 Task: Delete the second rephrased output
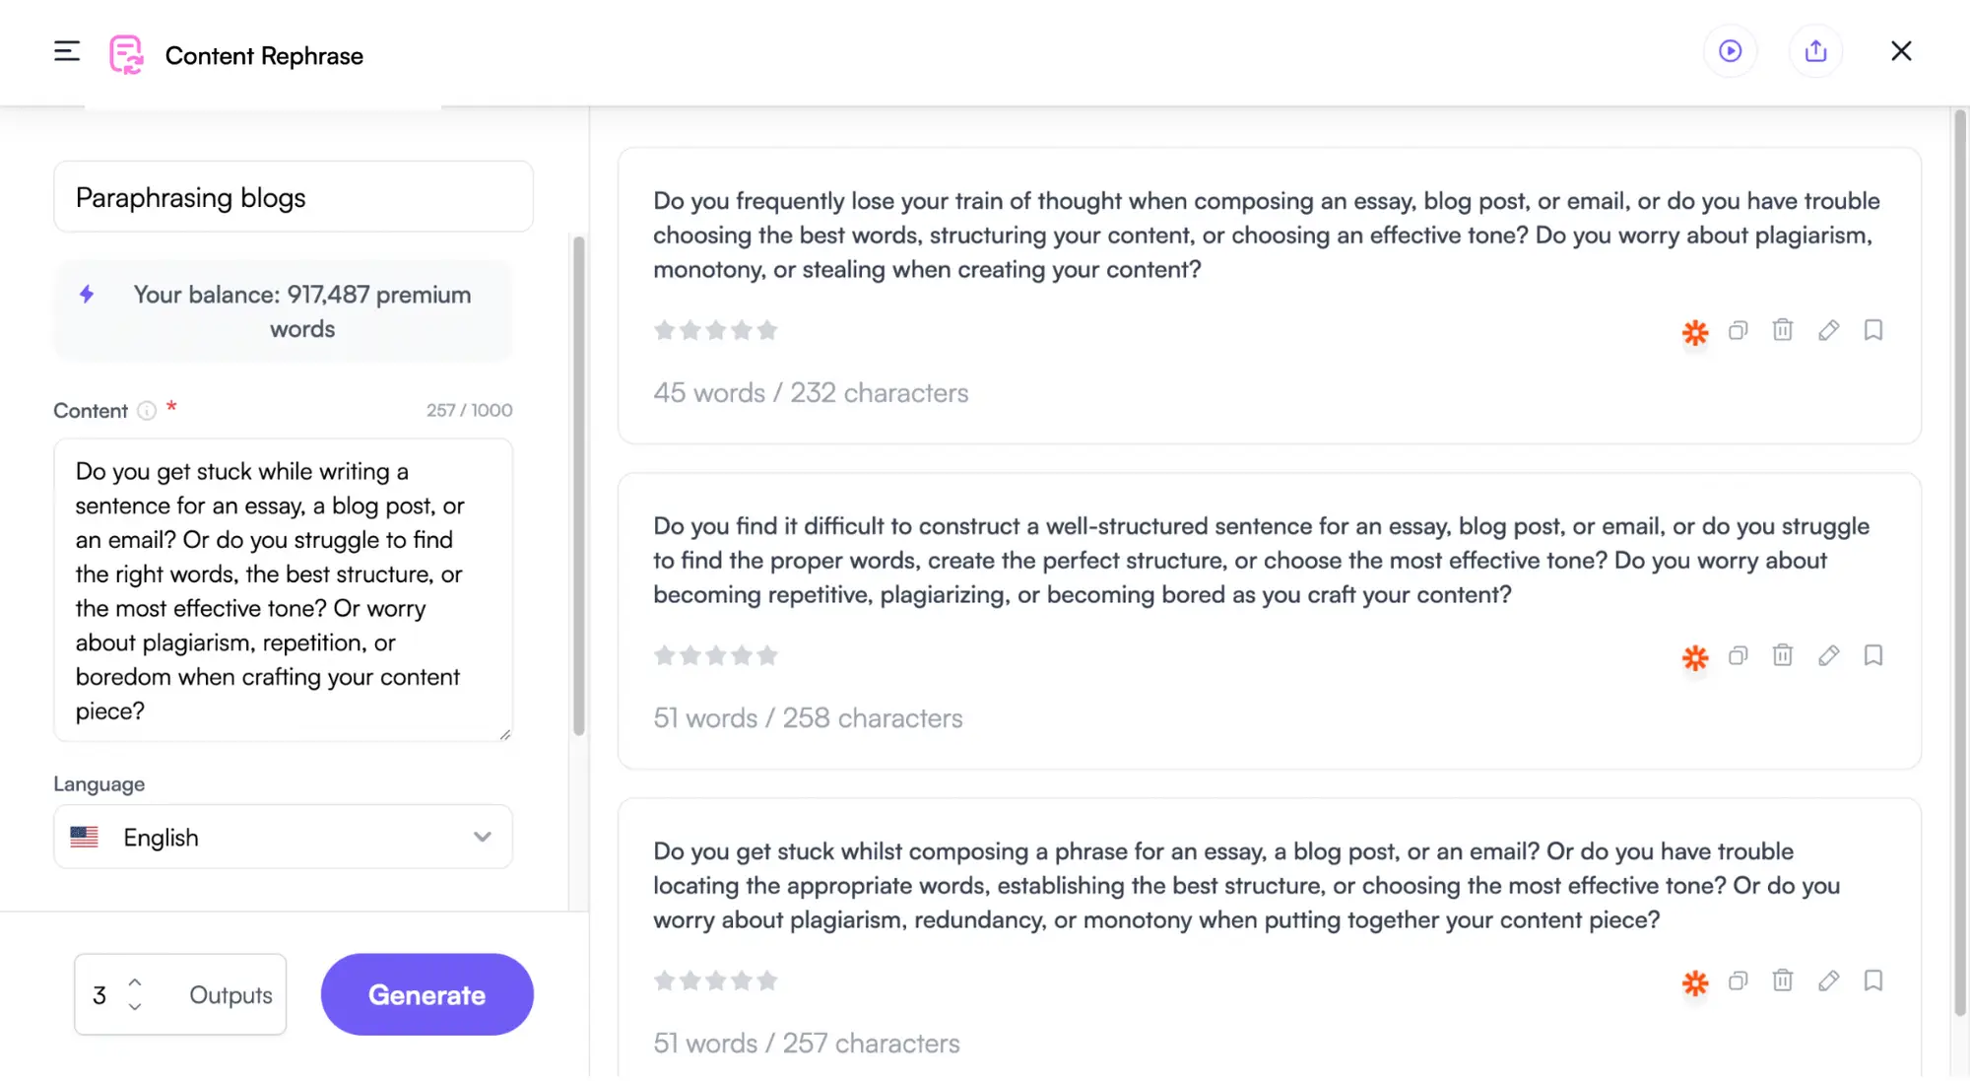1783,655
